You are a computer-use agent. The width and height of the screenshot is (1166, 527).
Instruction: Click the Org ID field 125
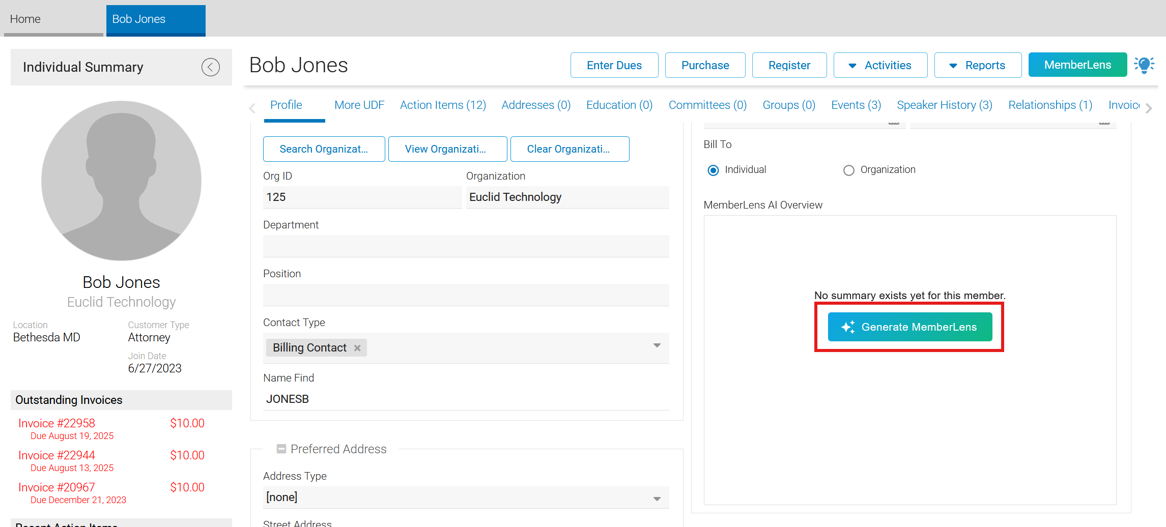click(362, 197)
